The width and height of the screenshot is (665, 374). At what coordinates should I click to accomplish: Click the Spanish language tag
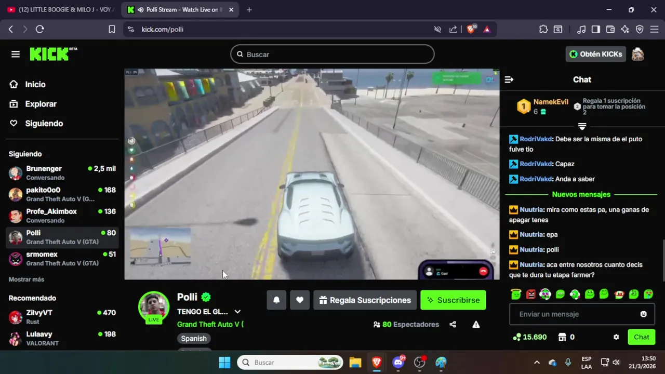194,339
